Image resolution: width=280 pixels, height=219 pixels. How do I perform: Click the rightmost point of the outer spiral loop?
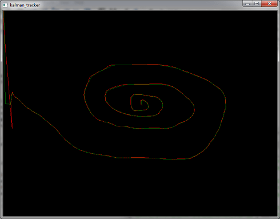226,104
